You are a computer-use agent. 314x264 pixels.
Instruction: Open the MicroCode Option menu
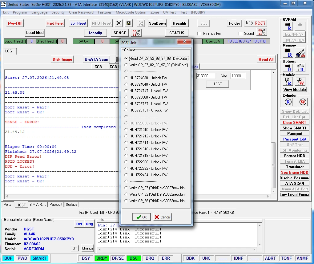click(x=131, y=12)
